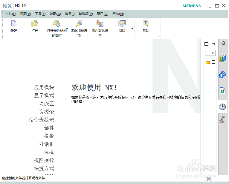Open the 视图(V) menu
229x184 pixels.
25,14
